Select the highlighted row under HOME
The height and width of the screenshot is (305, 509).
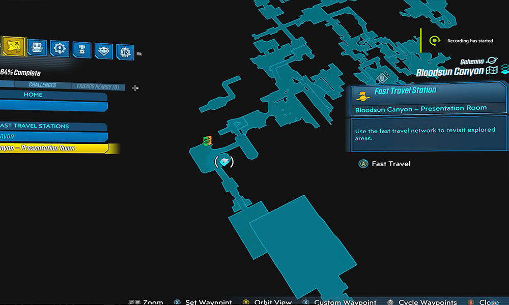tap(53, 106)
